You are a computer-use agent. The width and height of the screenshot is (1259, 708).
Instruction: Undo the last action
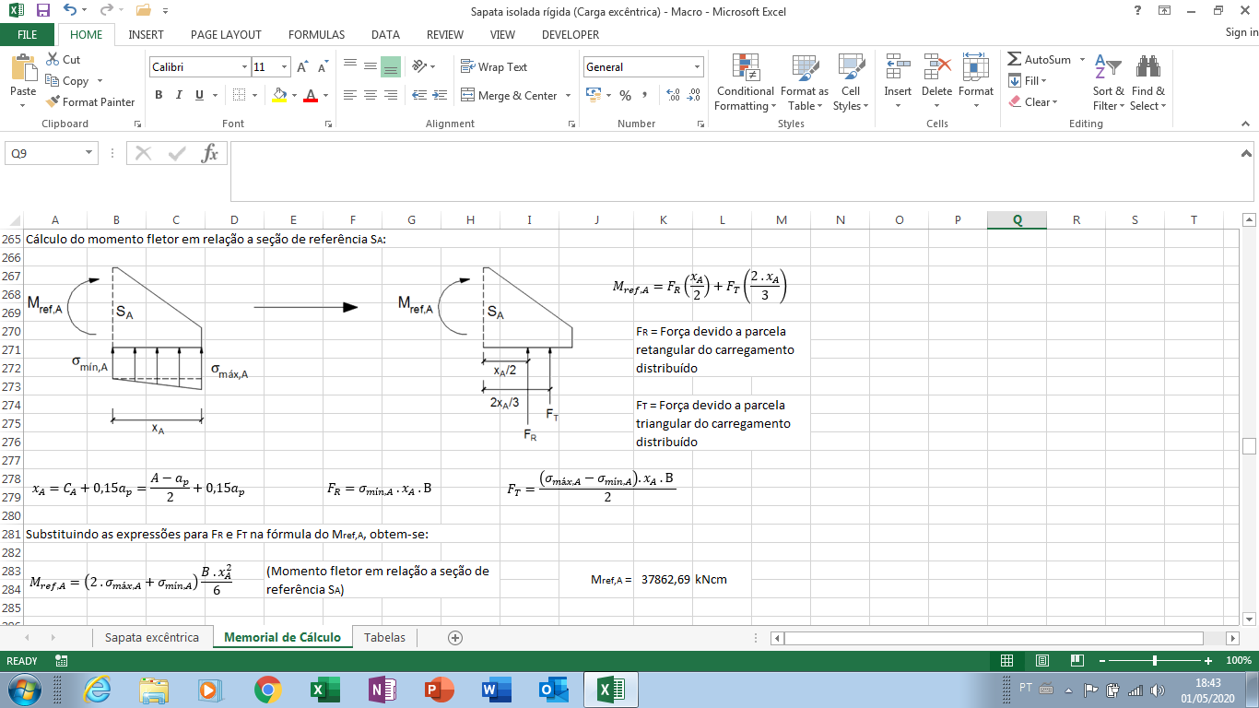(x=70, y=11)
